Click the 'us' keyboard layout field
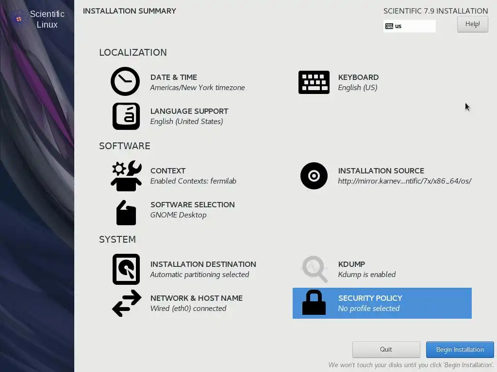Image resolution: width=497 pixels, height=372 pixels. coord(410,26)
